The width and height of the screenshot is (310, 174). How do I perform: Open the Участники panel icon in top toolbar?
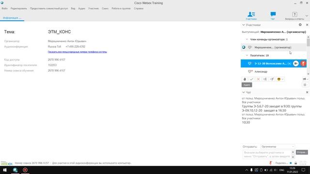251,15
